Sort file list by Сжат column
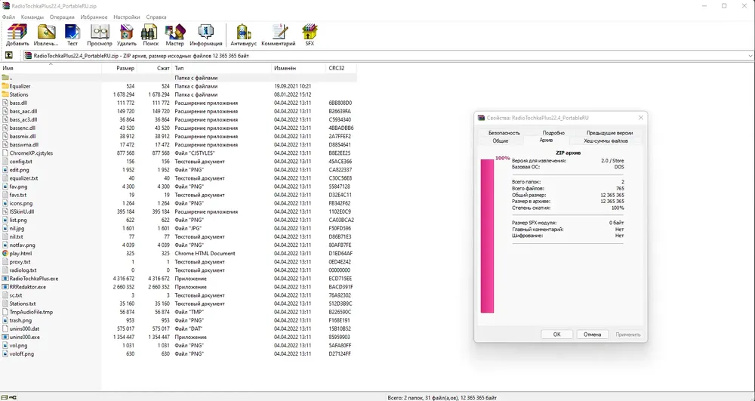 pos(154,69)
